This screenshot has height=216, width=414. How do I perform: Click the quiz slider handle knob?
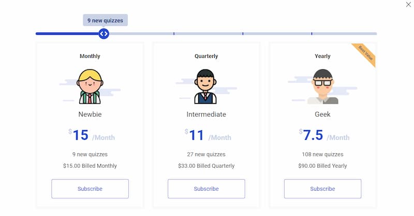[x=104, y=34]
